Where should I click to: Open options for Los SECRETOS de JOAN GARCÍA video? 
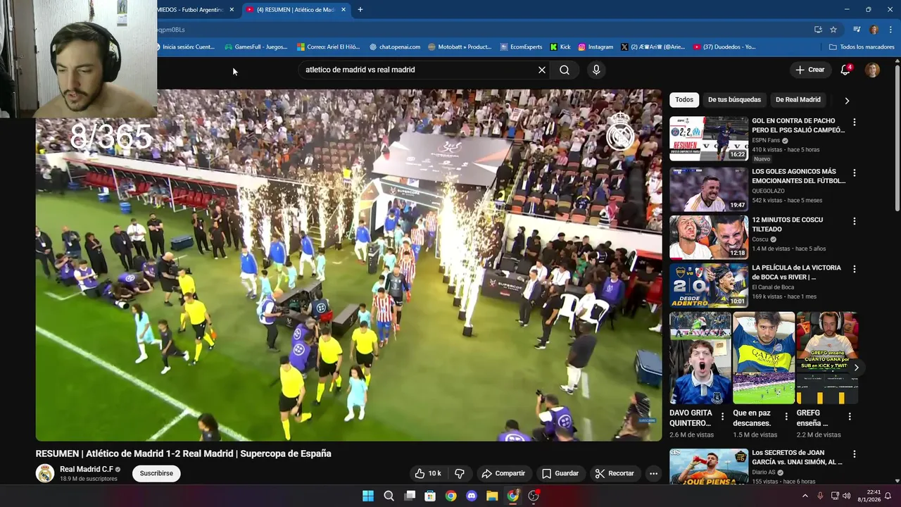pyautogui.click(x=855, y=454)
